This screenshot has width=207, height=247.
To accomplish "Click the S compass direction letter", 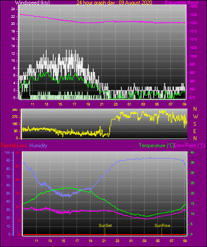I will pyautogui.click(x=195, y=124).
